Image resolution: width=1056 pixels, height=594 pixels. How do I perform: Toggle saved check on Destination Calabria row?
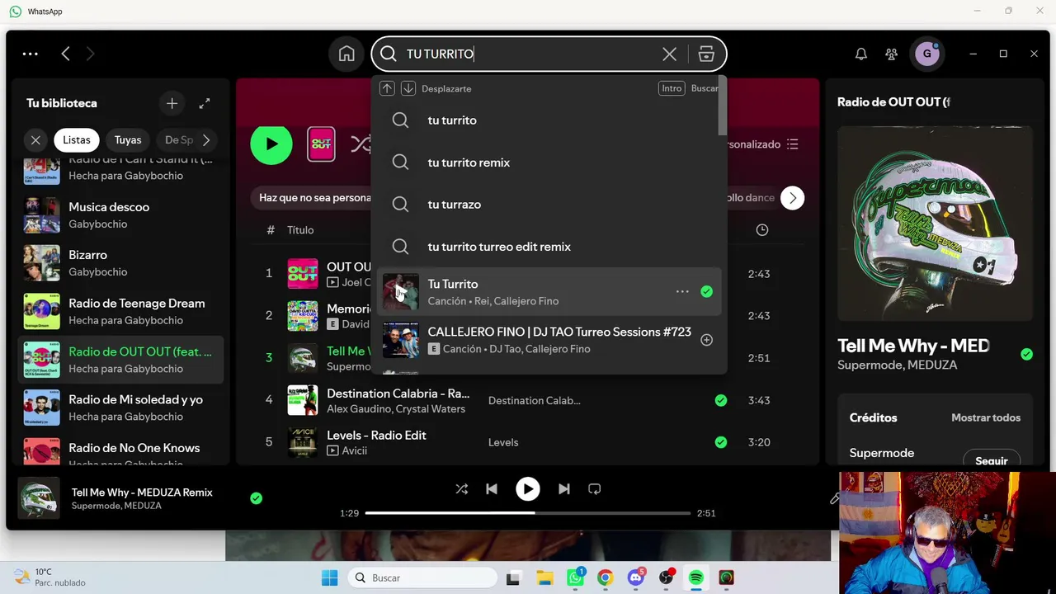pyautogui.click(x=721, y=400)
